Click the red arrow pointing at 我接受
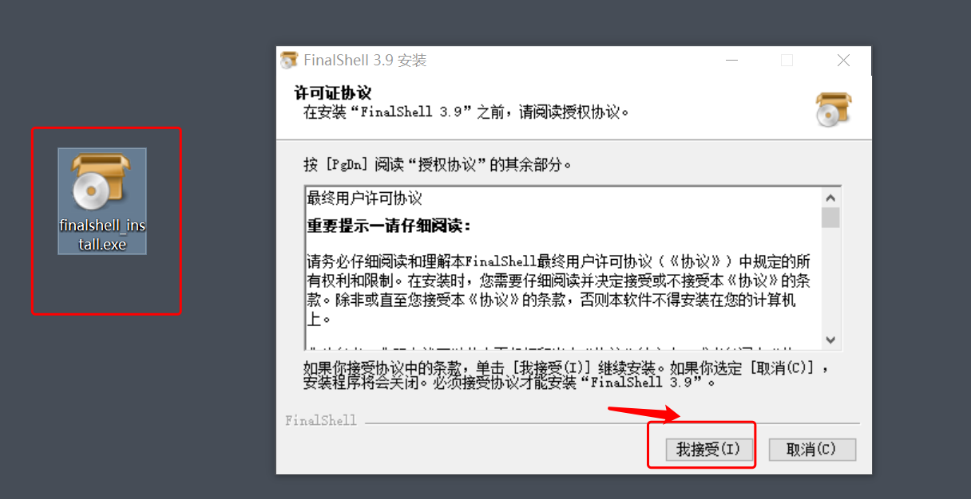 644,414
